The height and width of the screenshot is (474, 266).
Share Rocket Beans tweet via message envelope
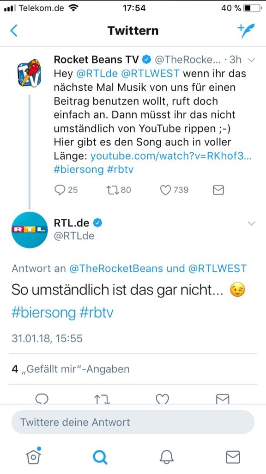[x=218, y=190]
